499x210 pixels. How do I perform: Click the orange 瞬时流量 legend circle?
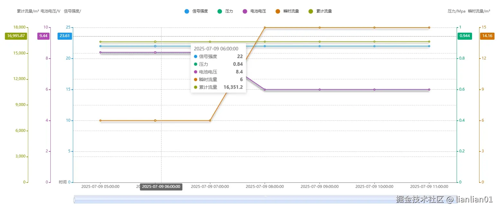pyautogui.click(x=278, y=11)
